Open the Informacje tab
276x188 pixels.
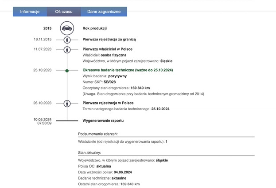pos(30,12)
